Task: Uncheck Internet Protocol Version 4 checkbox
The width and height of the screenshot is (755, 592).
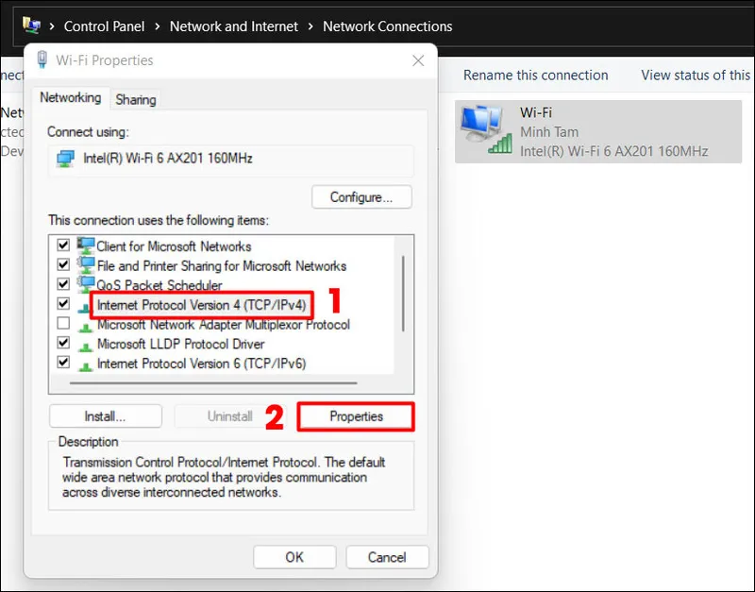Action: pos(63,304)
